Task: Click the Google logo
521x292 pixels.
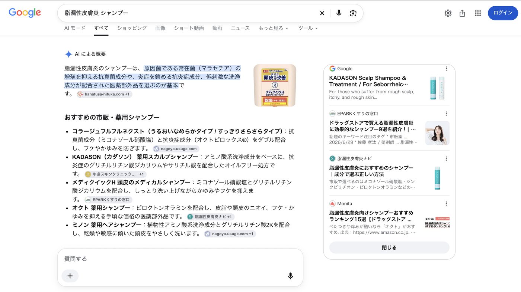Action: pyautogui.click(x=25, y=13)
